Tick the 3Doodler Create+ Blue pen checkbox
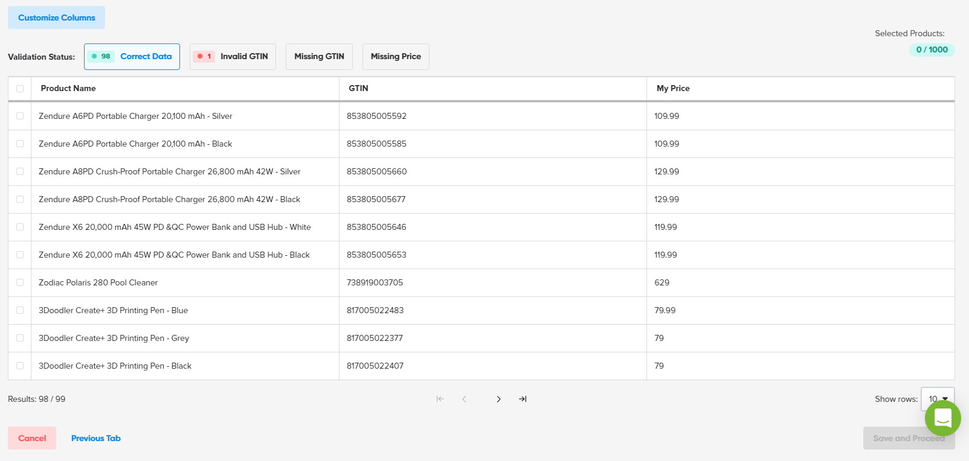 point(20,310)
